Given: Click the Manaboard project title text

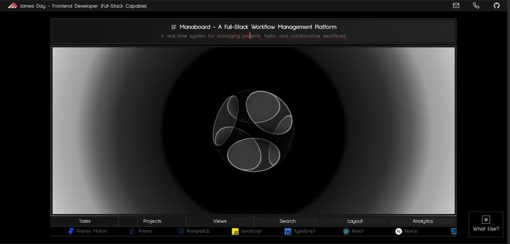Looking at the screenshot, I should pyautogui.click(x=258, y=27).
